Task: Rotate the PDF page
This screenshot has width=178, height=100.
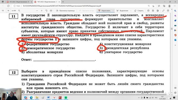Action: pos(46,11)
